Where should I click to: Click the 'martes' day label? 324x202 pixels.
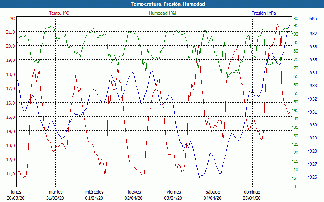click(55, 192)
